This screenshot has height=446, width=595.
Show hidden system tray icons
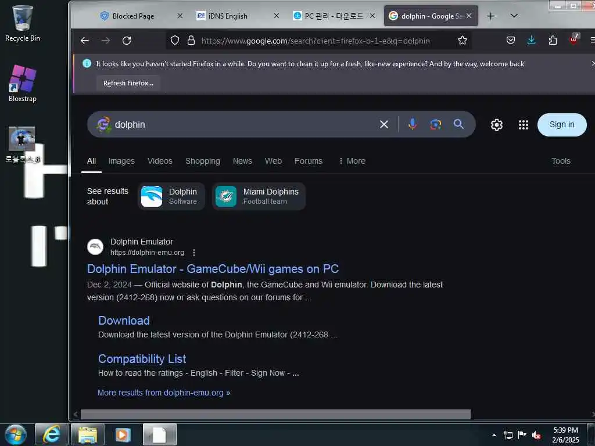[494, 435]
